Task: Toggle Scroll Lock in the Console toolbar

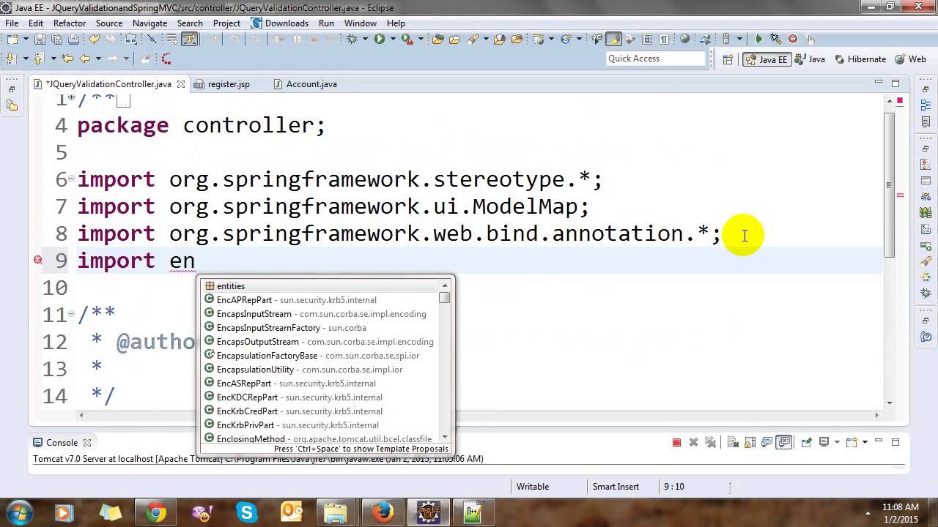Action: tap(750, 442)
